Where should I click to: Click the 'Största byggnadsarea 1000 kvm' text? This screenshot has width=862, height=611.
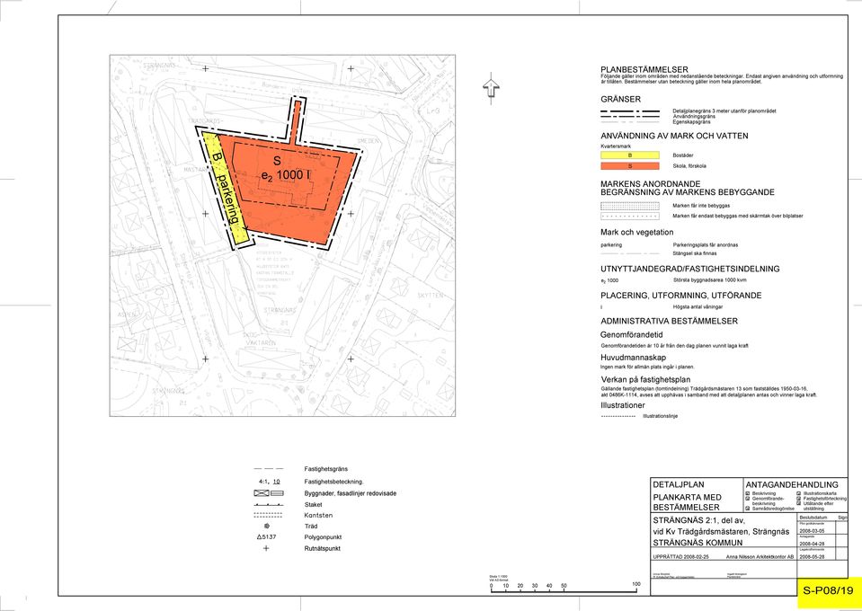709,280
